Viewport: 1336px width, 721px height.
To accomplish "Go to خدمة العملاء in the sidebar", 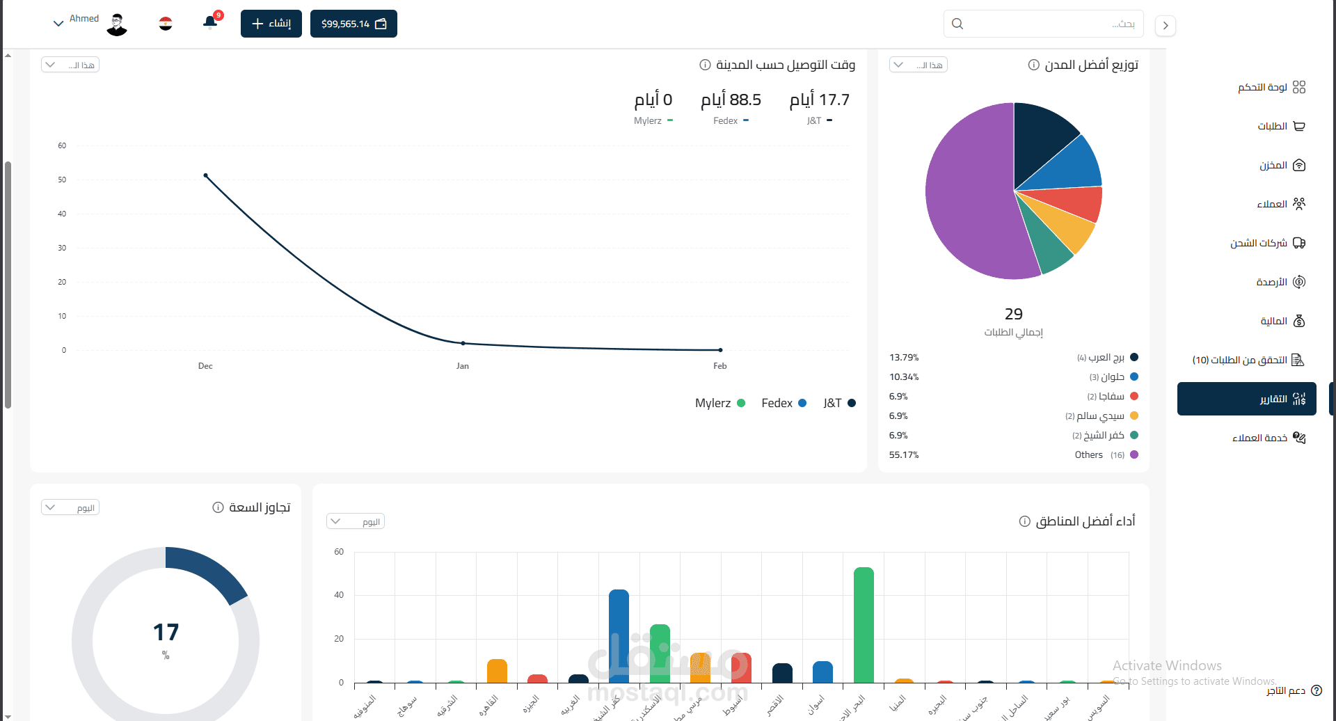I will click(1269, 438).
